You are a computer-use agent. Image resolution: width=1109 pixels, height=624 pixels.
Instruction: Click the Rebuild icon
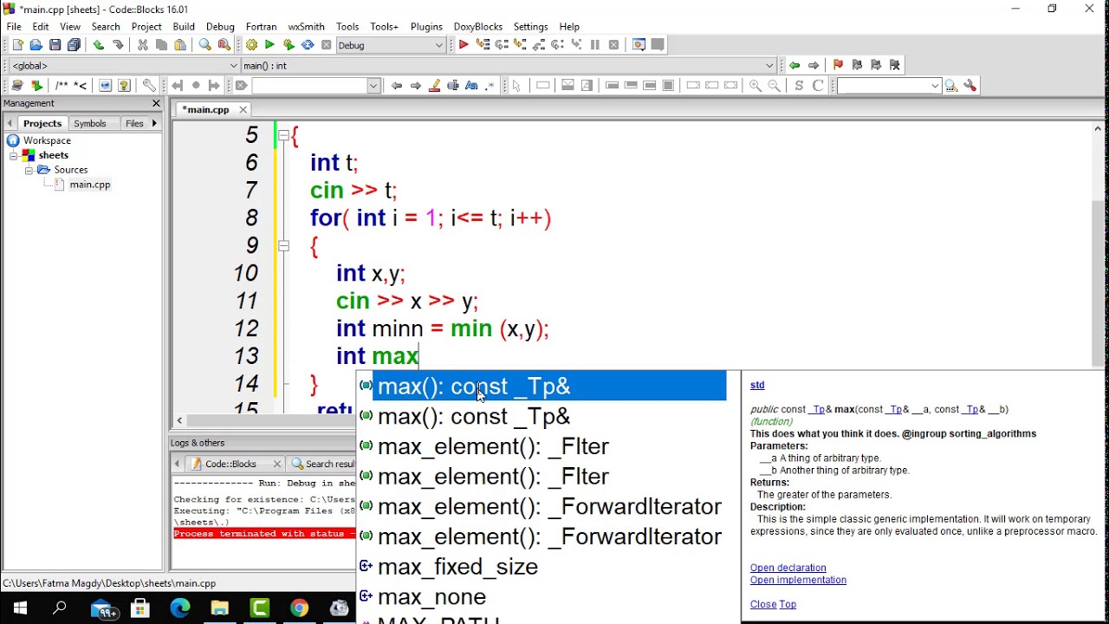(308, 45)
